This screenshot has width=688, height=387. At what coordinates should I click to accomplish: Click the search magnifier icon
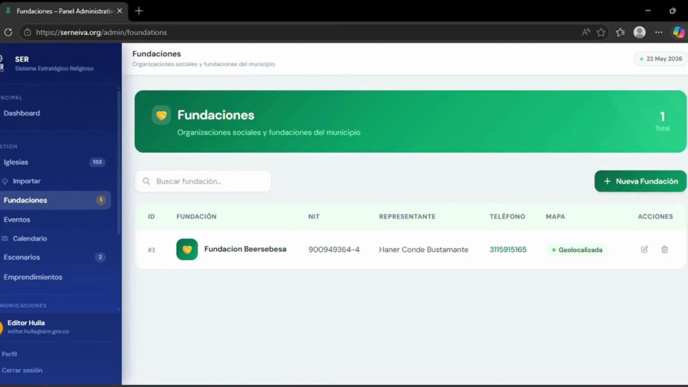click(x=146, y=181)
